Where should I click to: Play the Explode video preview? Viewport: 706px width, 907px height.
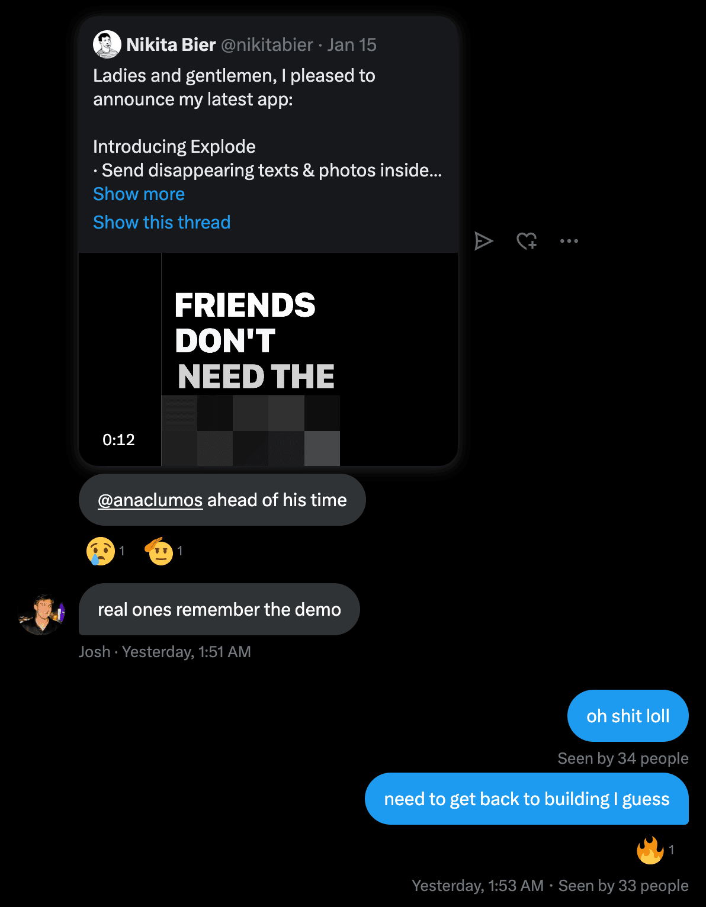pos(268,359)
